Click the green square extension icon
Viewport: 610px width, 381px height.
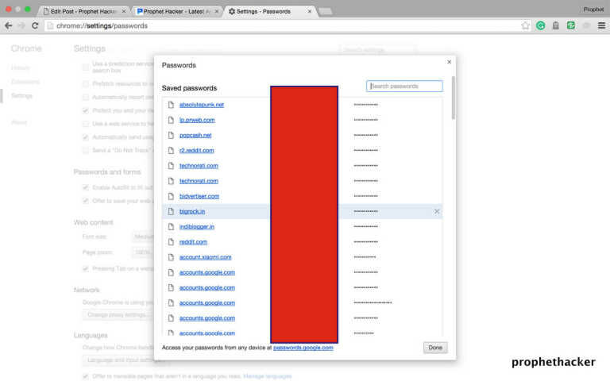point(571,25)
